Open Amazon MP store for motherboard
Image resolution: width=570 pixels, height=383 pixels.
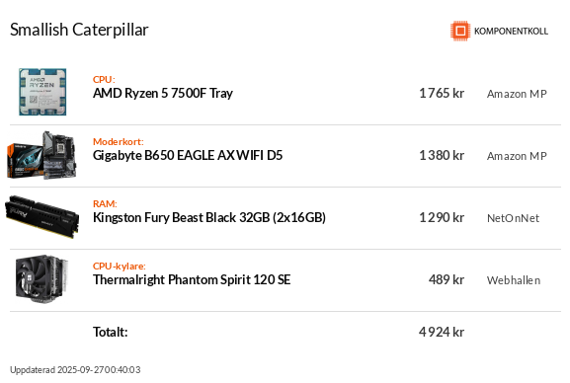point(517,156)
